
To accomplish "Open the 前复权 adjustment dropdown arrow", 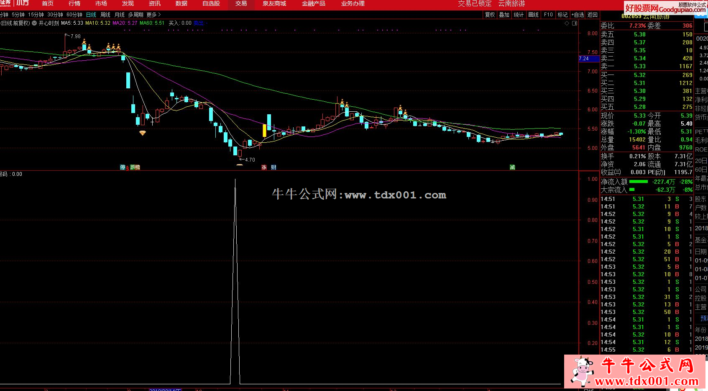I will (34, 23).
